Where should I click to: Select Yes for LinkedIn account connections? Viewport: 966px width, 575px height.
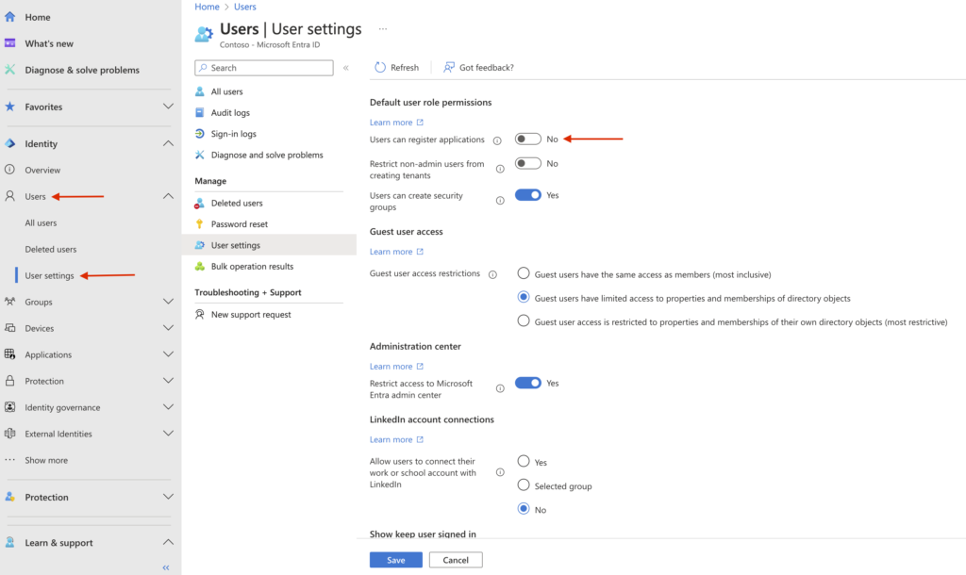click(524, 462)
